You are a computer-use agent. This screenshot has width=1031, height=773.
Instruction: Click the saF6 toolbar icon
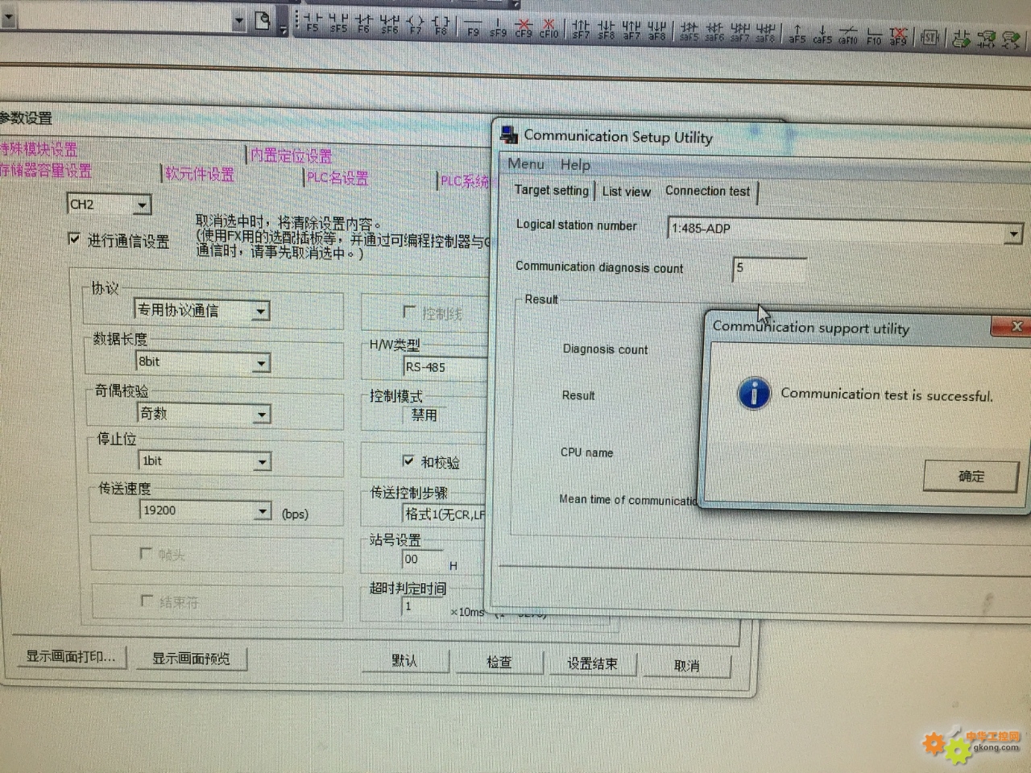pos(715,32)
